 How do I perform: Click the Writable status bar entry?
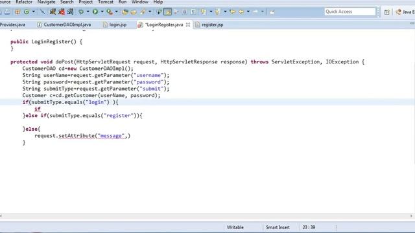(x=235, y=227)
